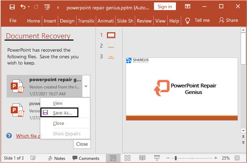Open the Help tab
This screenshot has width=247, height=163.
174,21
